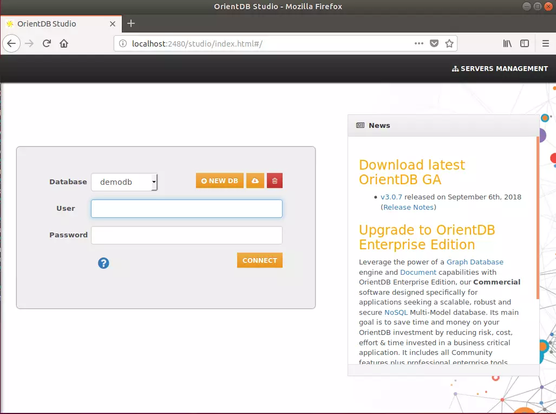Bookmark this page with star icon

point(449,43)
